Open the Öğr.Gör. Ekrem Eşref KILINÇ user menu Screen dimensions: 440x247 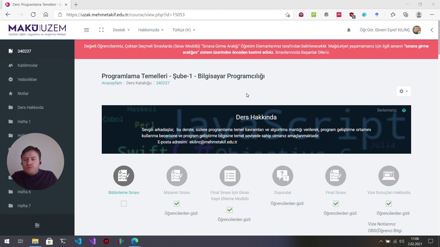390,30
